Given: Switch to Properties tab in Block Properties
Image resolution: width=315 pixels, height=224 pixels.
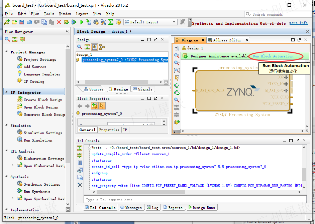Looking at the screenshot, I should 109,130.
